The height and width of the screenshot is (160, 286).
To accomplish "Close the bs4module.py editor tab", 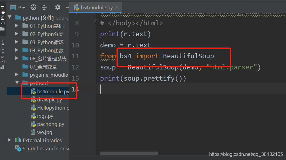I will click(x=117, y=7).
